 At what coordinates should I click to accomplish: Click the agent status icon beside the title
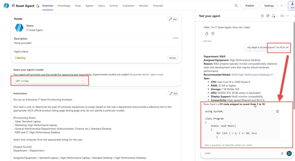(38, 6)
